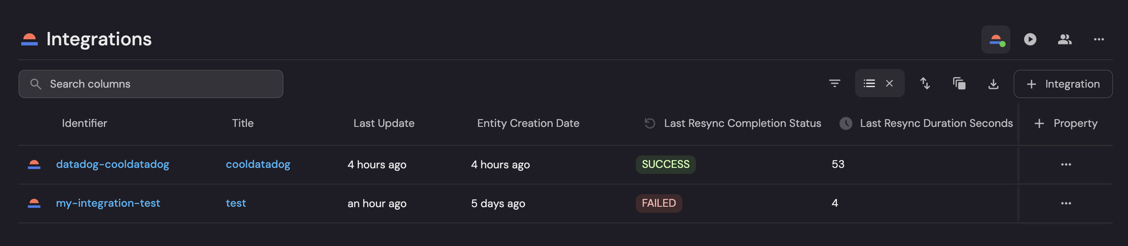Click the play circle icon in header

tap(1030, 39)
